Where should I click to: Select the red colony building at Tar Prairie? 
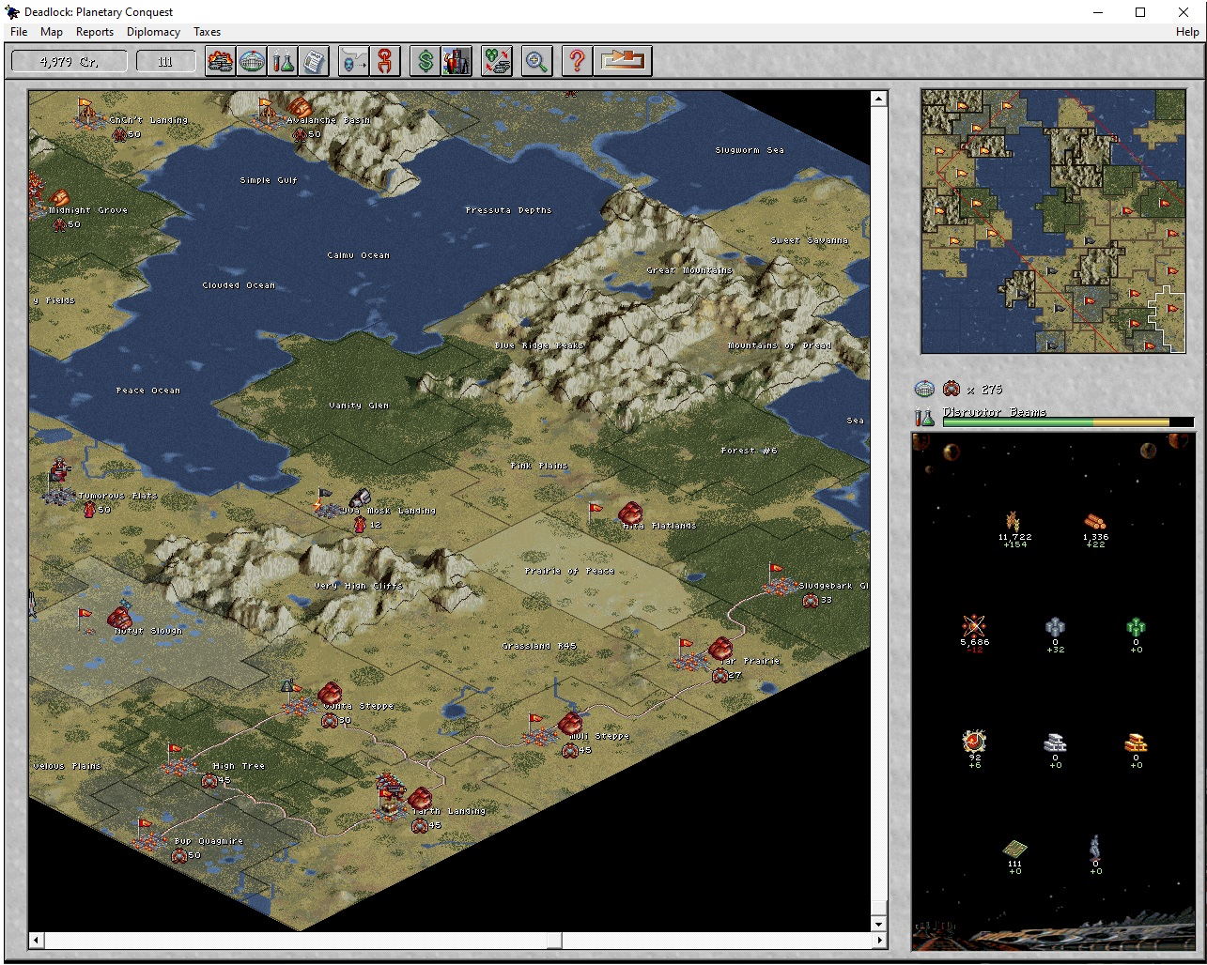(720, 649)
